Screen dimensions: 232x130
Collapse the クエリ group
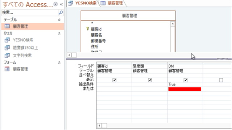pyautogui.click(x=59, y=33)
